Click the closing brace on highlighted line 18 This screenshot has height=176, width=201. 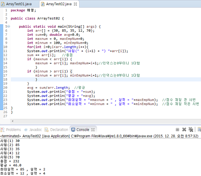[36, 79]
